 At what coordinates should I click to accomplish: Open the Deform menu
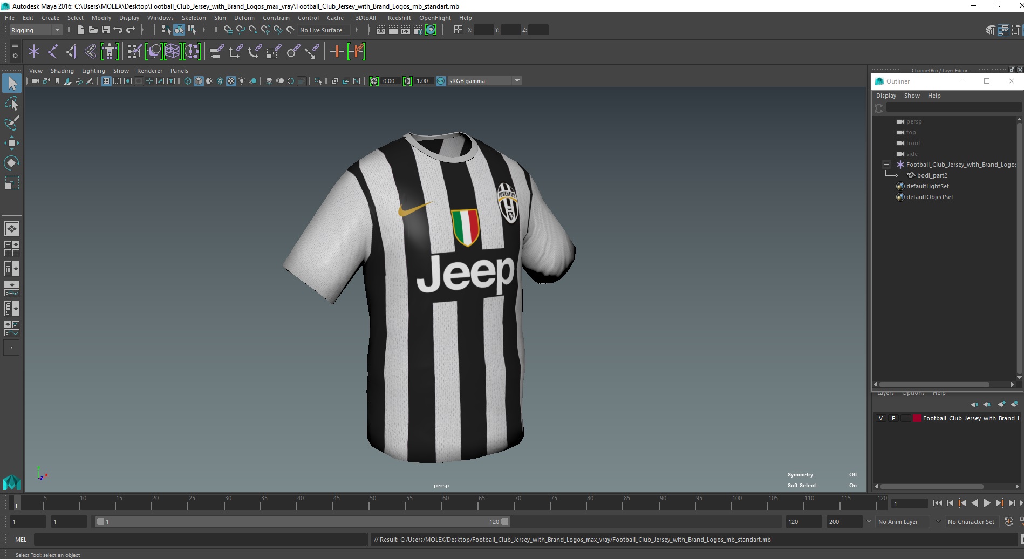coord(244,18)
